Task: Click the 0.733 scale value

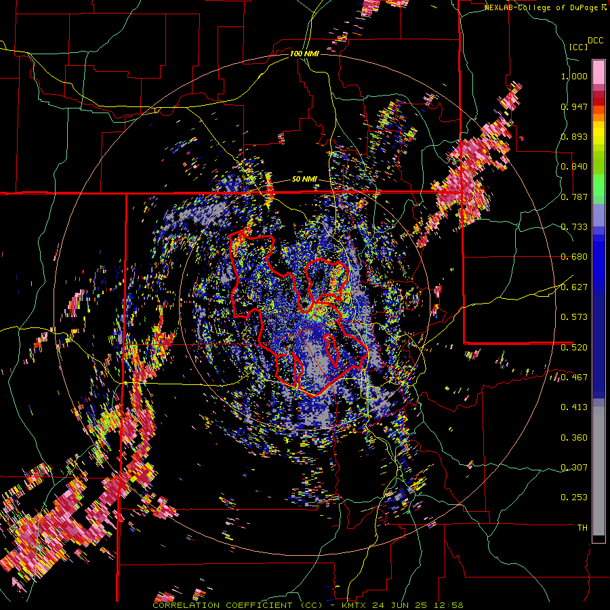Action: [574, 227]
